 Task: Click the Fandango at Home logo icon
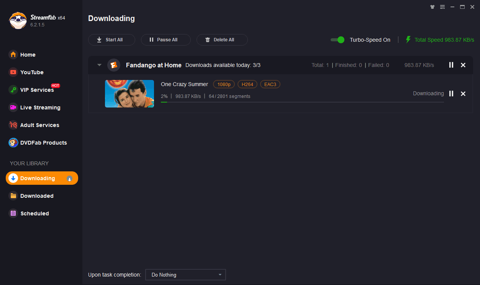coord(114,65)
